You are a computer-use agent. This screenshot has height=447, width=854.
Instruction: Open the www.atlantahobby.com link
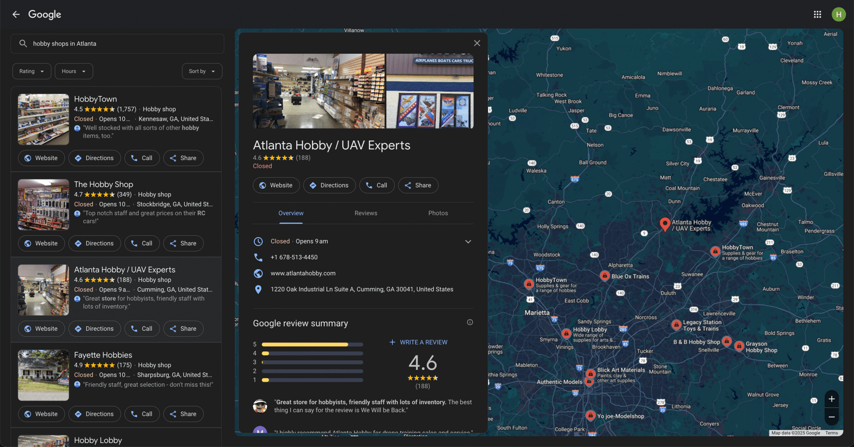click(303, 273)
